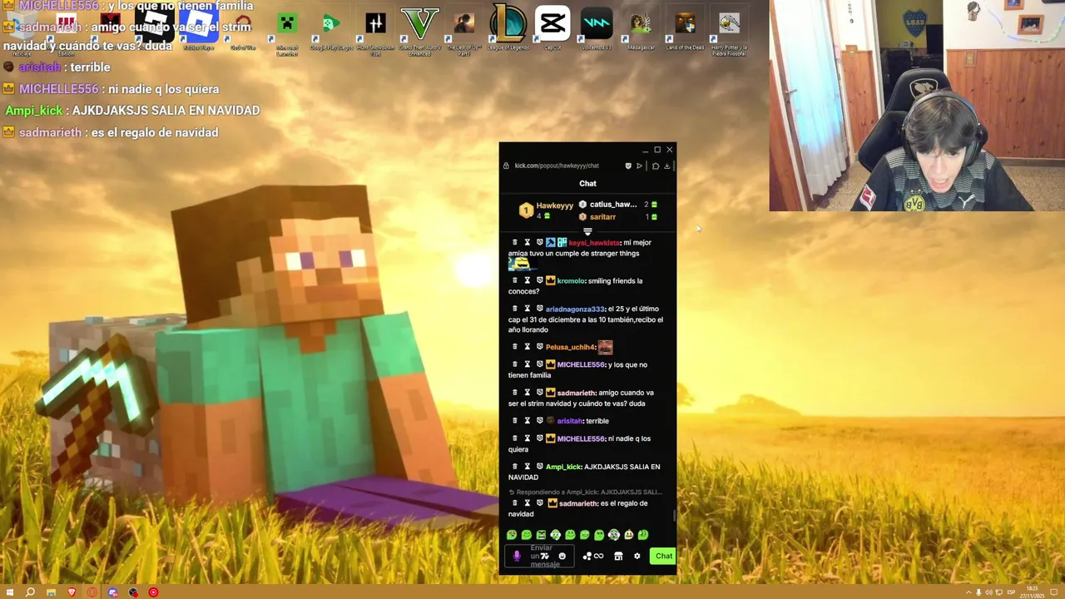Image resolution: width=1065 pixels, height=599 pixels.
Task: Click the party hat emote in emote row
Action: click(628, 535)
